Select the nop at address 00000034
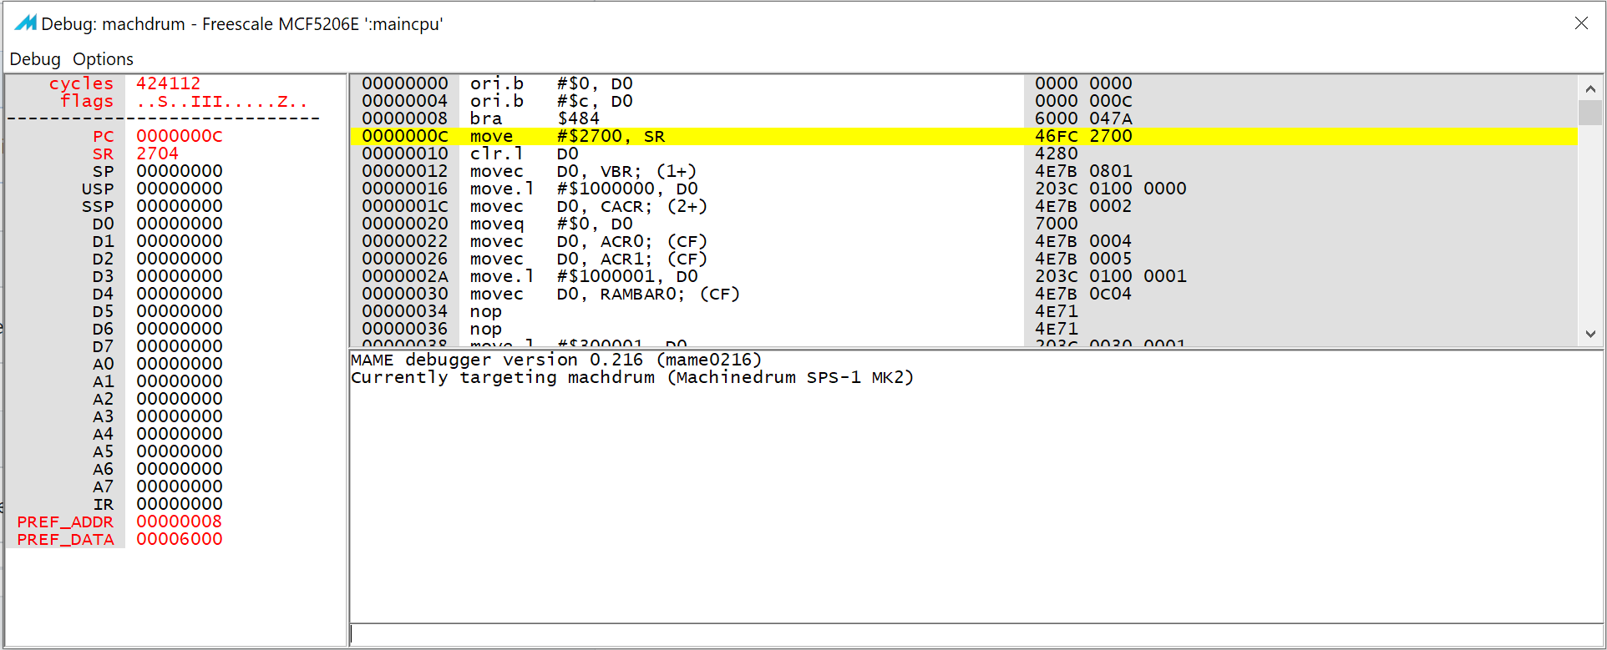The width and height of the screenshot is (1607, 650). tap(964, 311)
